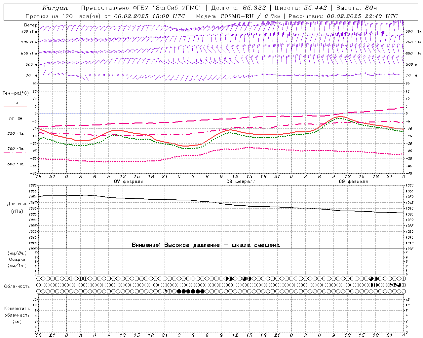423x338 pixels.
Task: Click the Td 2м dew point legend entry
Action: (16, 118)
